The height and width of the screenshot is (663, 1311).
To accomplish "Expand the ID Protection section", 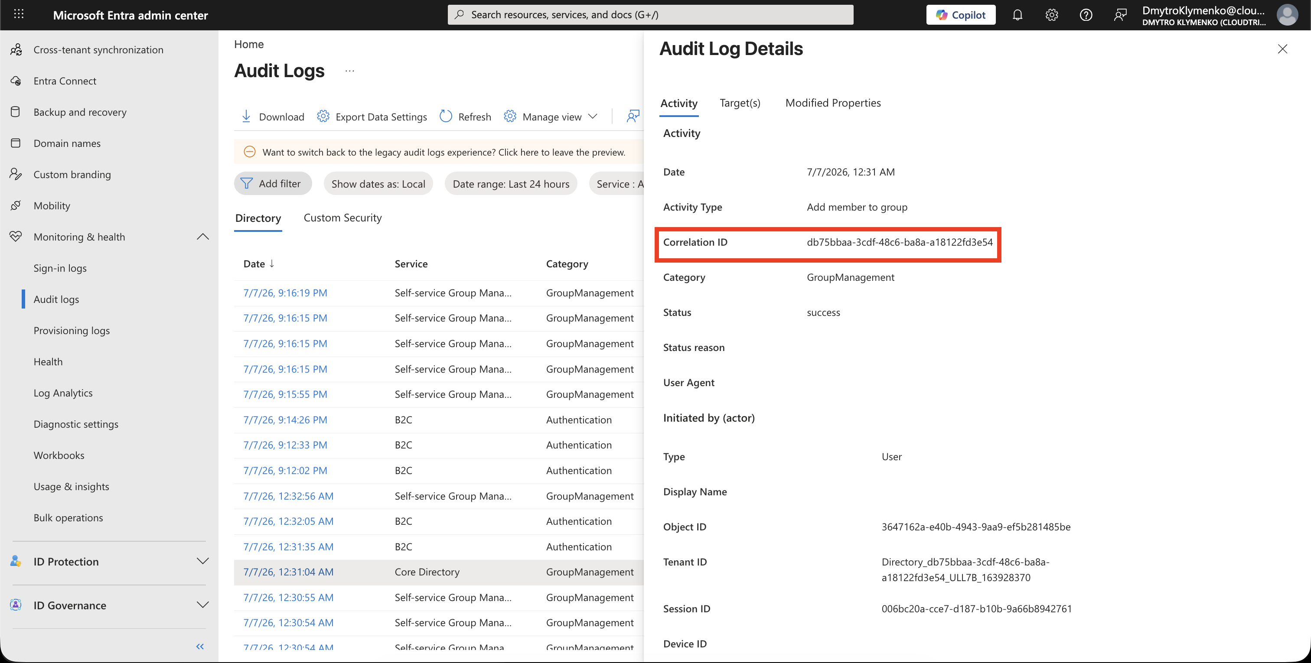I will point(202,561).
